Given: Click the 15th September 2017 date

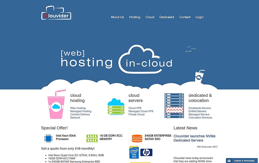Looking at the screenshot, I should point(207,147).
